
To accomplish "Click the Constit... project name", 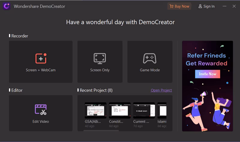I will point(116,121).
